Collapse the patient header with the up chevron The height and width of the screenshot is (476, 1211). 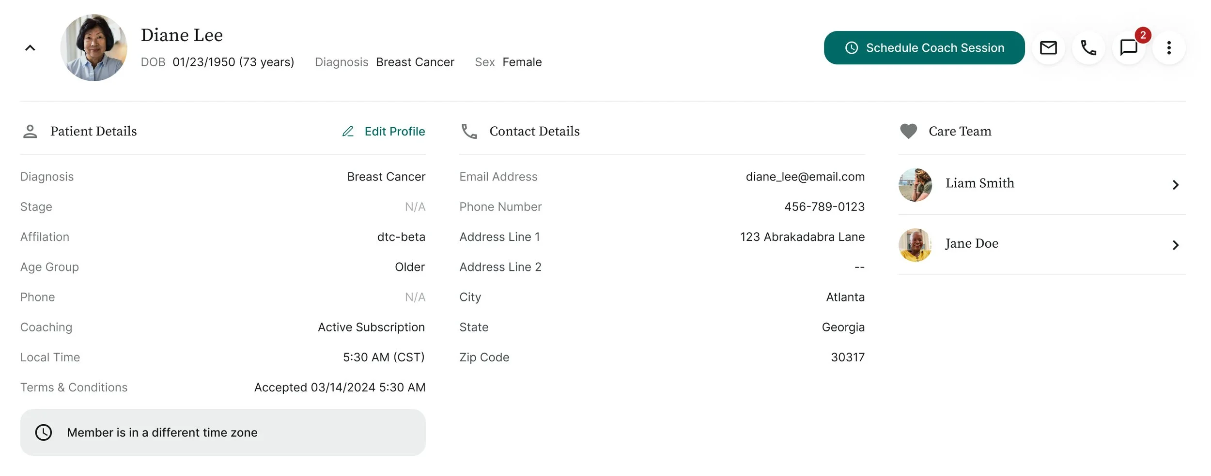(30, 48)
